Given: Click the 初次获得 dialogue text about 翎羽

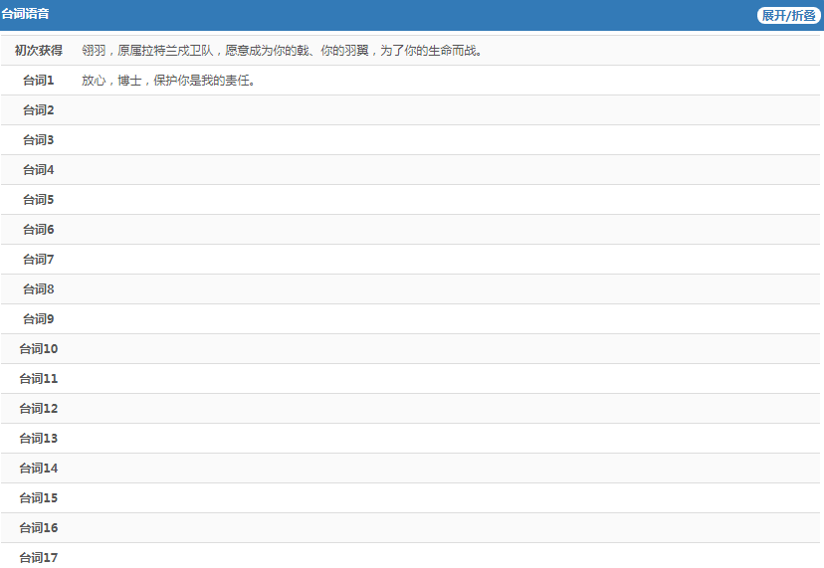Looking at the screenshot, I should pos(282,50).
